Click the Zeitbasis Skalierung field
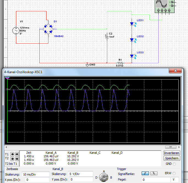The height and width of the screenshot is (183, 188). tap(35, 174)
